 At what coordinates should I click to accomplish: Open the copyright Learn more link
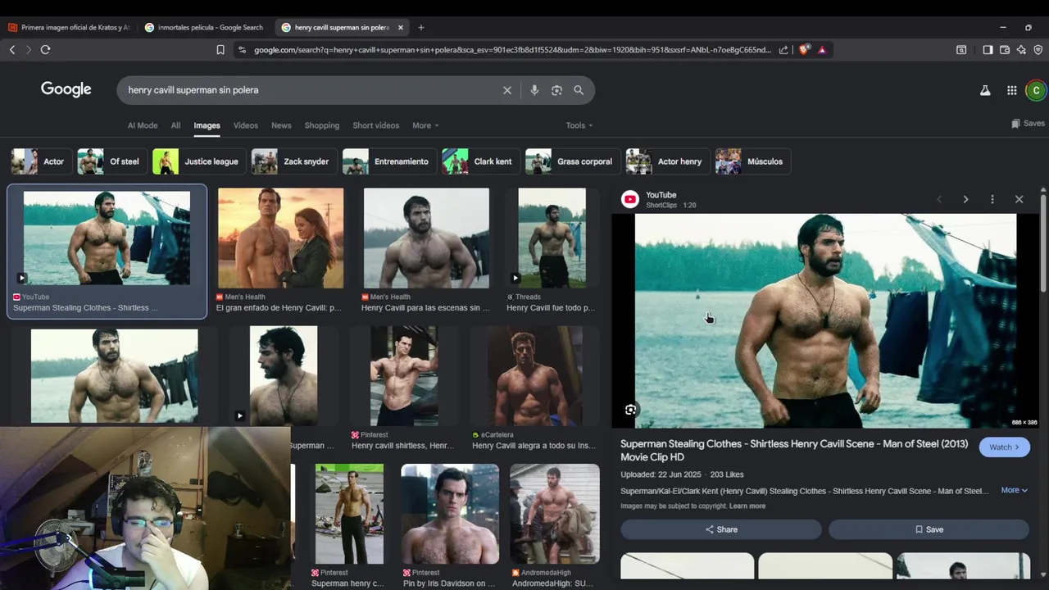point(747,506)
